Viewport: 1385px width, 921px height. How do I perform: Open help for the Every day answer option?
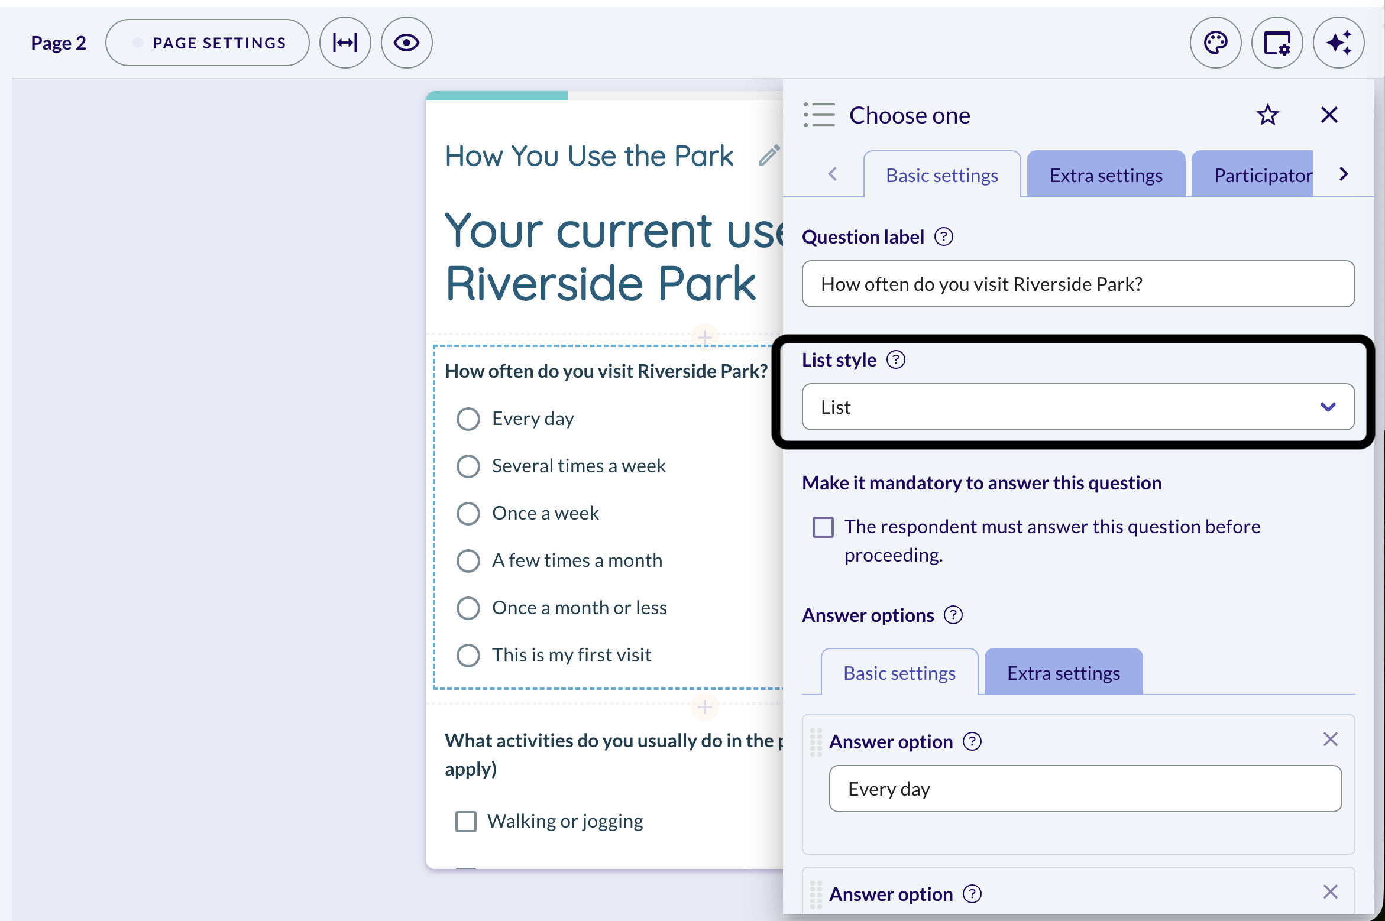(972, 741)
